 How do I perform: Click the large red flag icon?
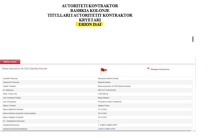[103, 71]
